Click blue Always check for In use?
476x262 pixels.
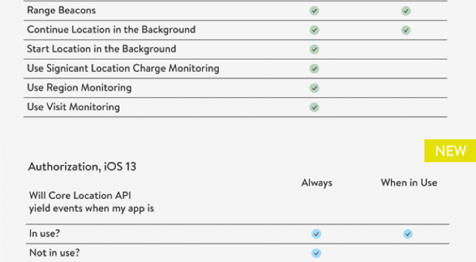[317, 234]
